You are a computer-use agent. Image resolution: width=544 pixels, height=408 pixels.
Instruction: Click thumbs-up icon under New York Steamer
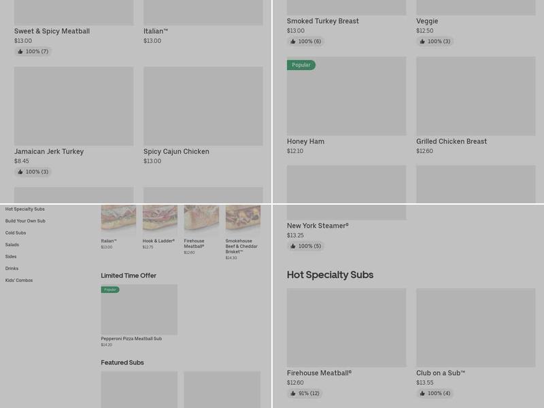pos(293,246)
